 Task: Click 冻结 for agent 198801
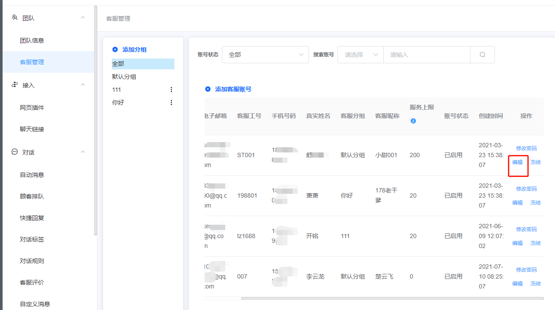pyautogui.click(x=536, y=203)
